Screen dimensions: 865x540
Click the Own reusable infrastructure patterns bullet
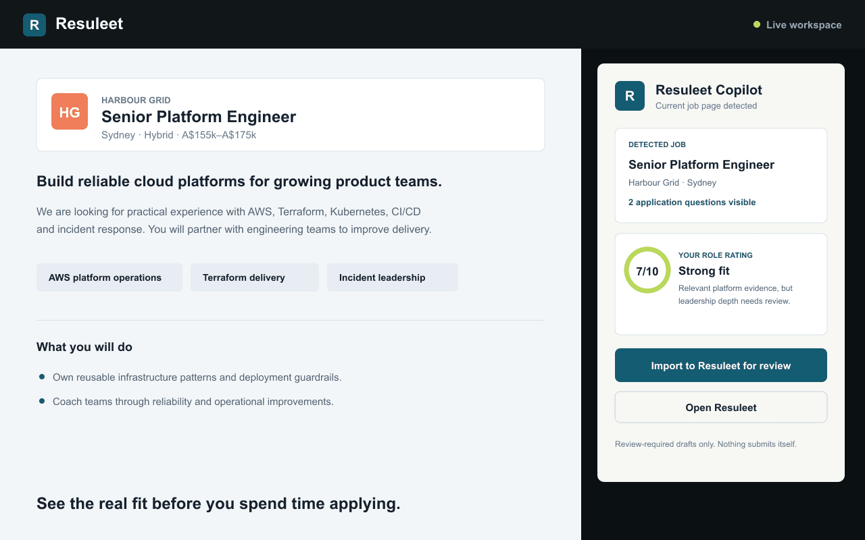(x=197, y=377)
